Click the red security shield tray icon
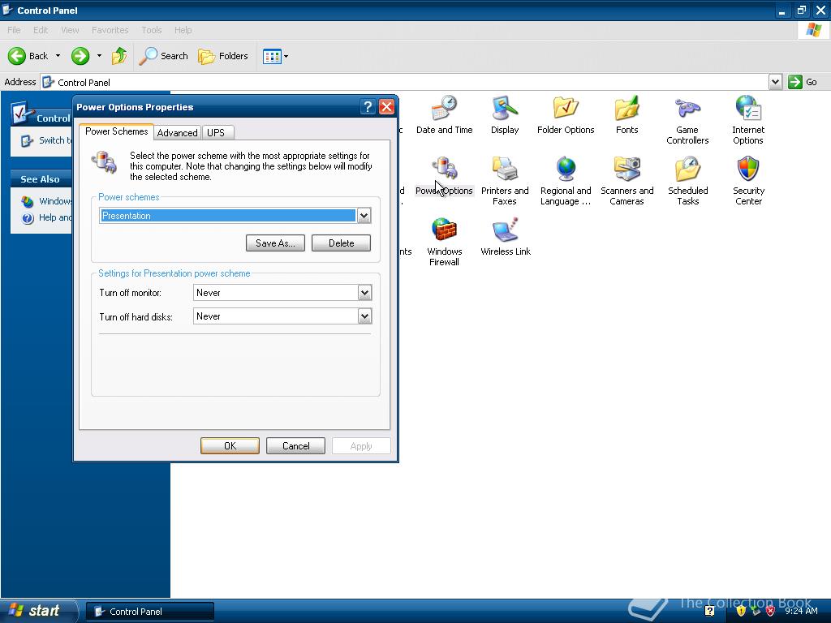 770,611
